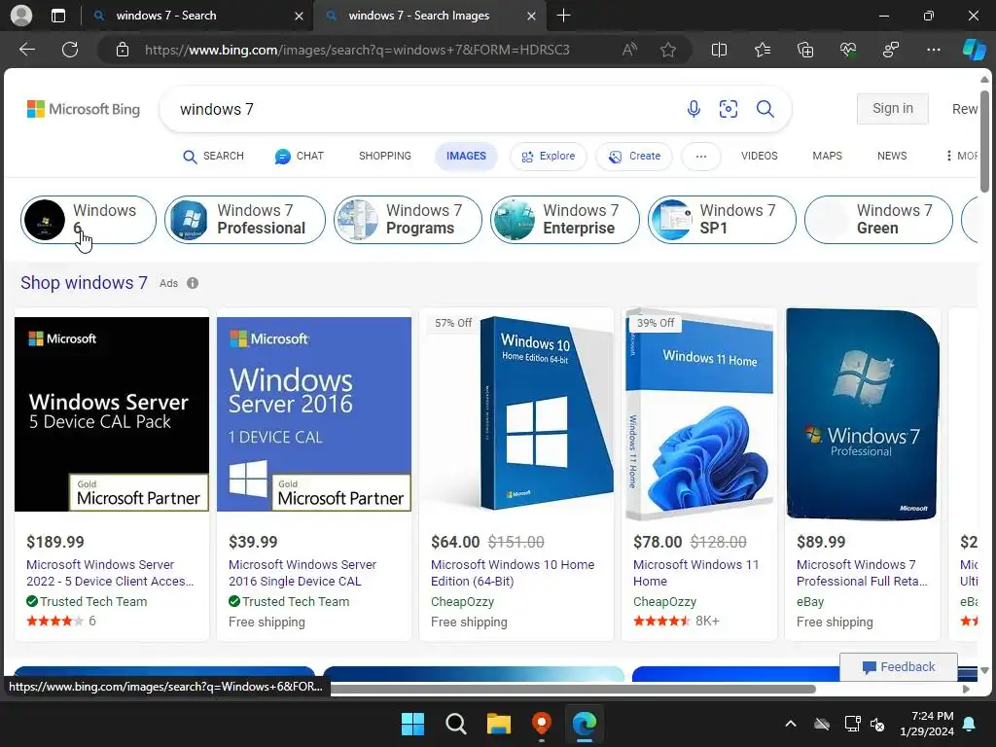Open Edge Settings and more menu
This screenshot has width=996, height=747.
(933, 50)
